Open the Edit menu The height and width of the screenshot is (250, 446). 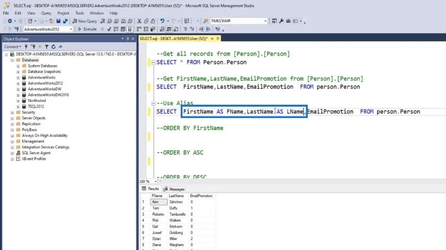[x=18, y=13]
